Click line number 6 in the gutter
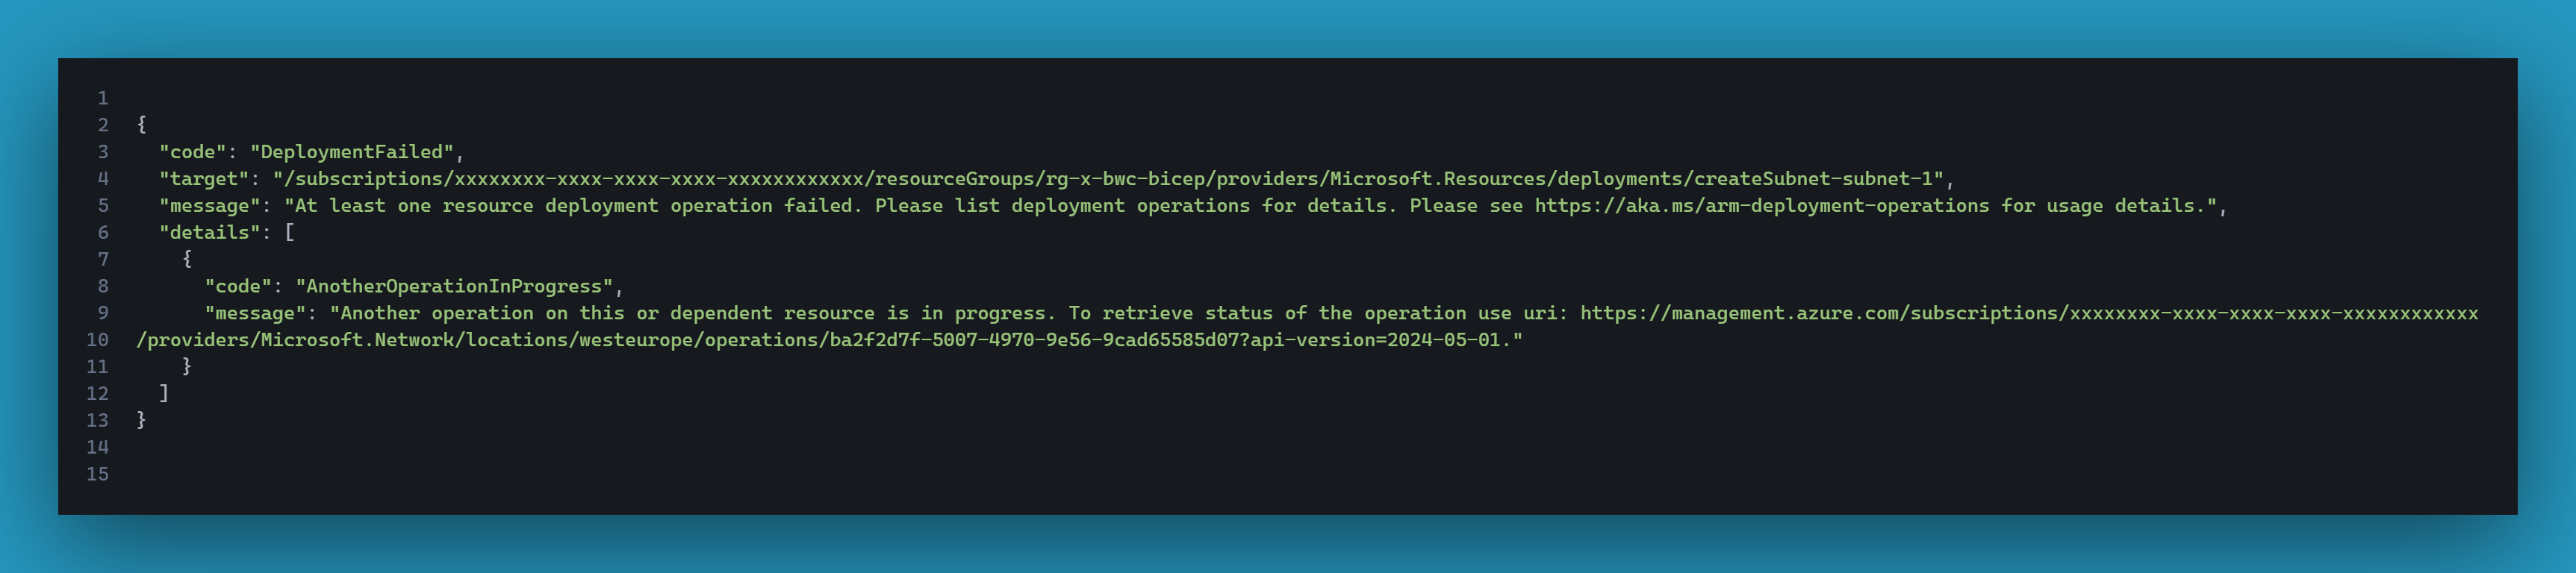Image resolution: width=2576 pixels, height=573 pixels. [x=103, y=233]
